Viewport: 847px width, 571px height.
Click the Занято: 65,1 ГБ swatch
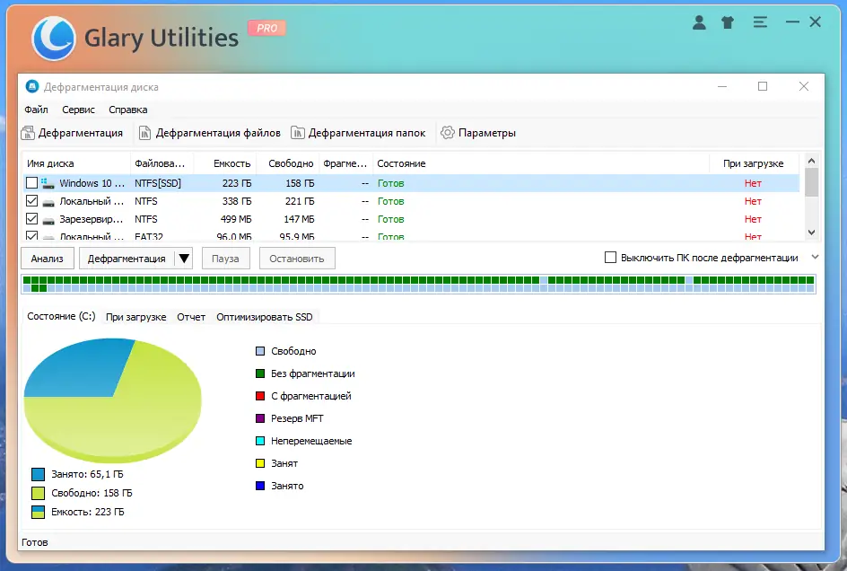(x=38, y=474)
